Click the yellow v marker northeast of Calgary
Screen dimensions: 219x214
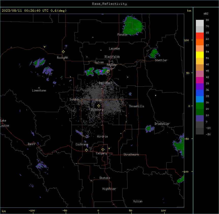click(109, 148)
